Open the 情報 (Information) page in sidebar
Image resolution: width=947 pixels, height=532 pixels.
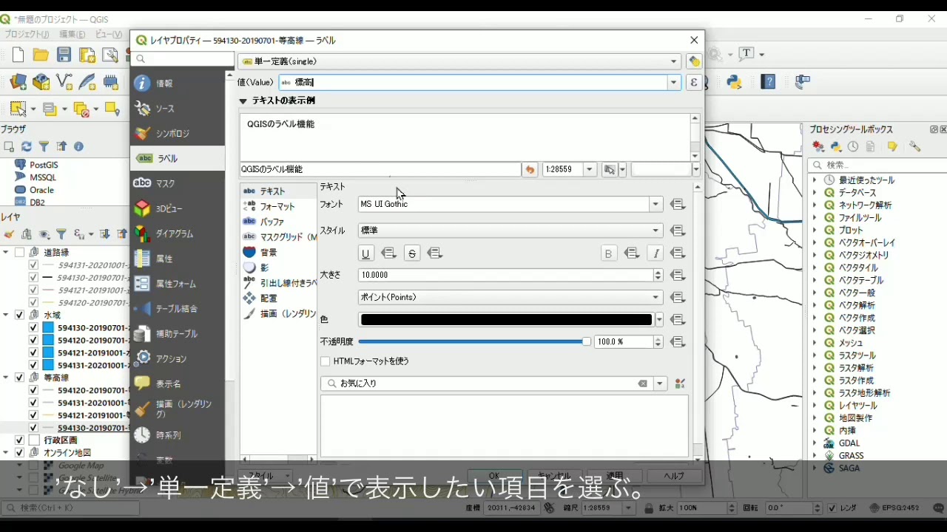(x=177, y=83)
